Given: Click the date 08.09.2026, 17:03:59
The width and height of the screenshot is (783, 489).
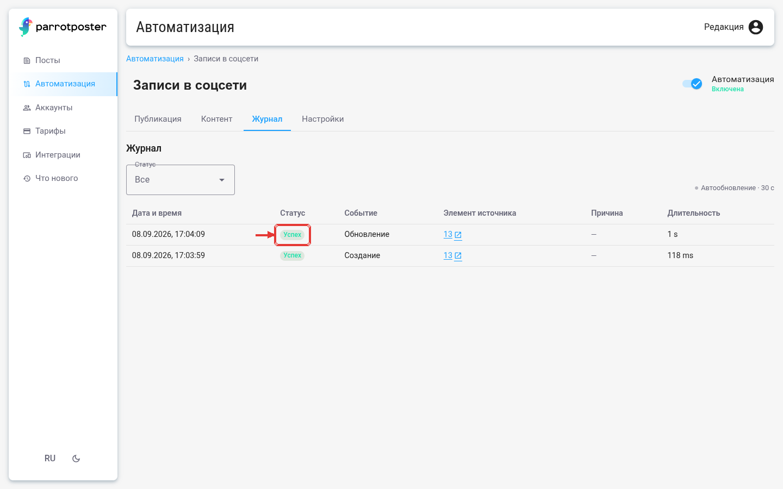Looking at the screenshot, I should point(169,255).
